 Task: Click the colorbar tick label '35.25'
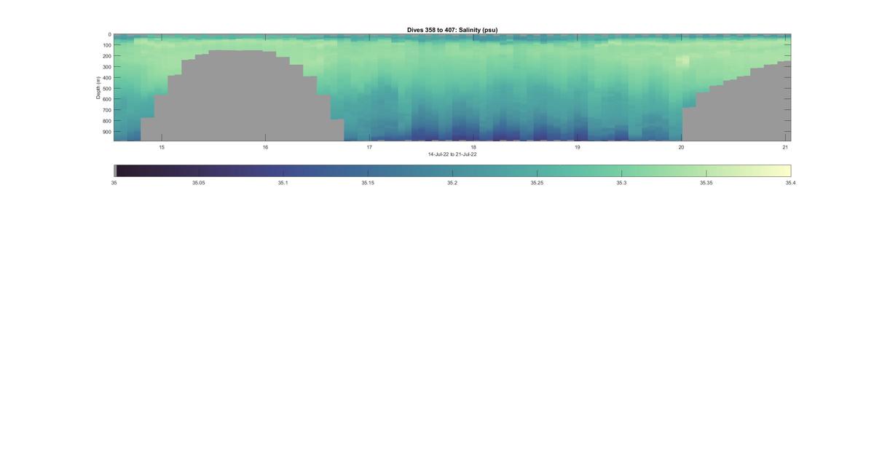pyautogui.click(x=537, y=184)
